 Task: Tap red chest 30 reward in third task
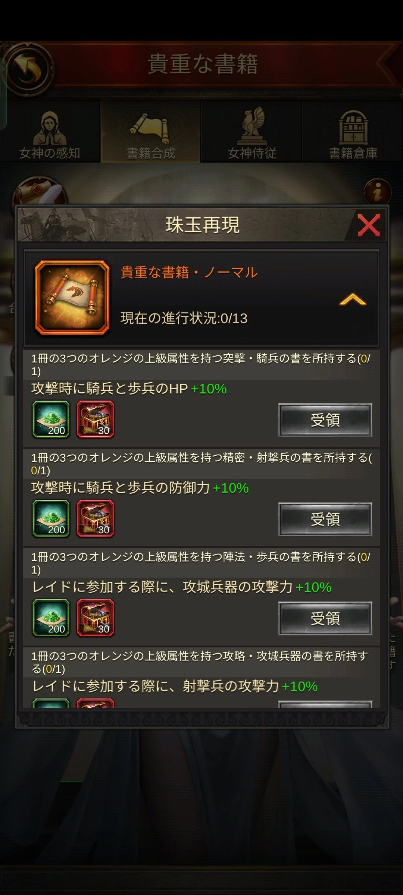click(96, 618)
